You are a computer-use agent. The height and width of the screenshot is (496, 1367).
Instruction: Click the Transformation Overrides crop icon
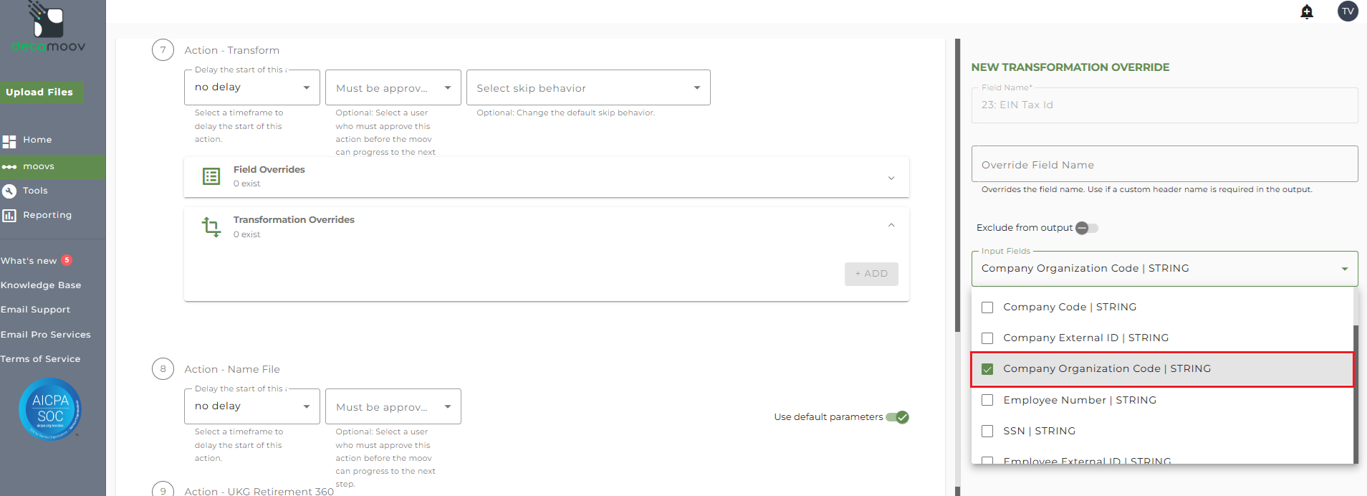[x=211, y=226]
